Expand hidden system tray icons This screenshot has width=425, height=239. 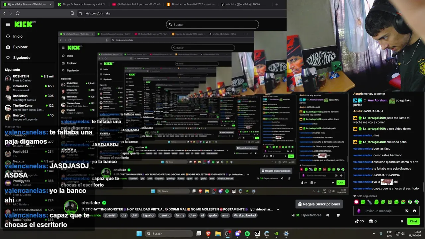pyautogui.click(x=374, y=234)
